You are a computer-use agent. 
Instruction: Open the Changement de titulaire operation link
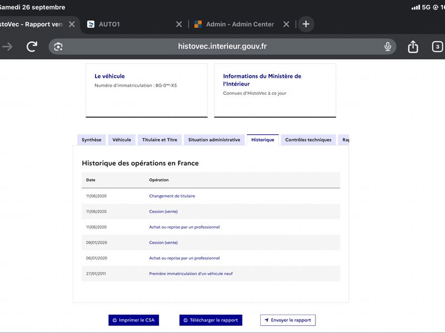coord(172,196)
